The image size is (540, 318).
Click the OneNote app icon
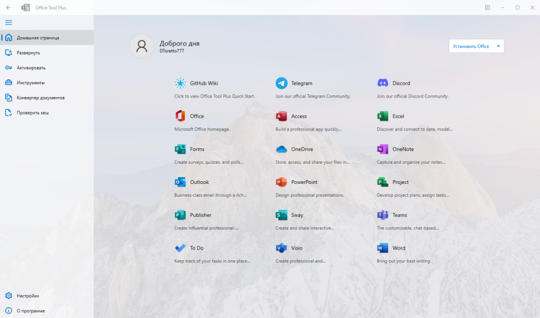coord(383,149)
